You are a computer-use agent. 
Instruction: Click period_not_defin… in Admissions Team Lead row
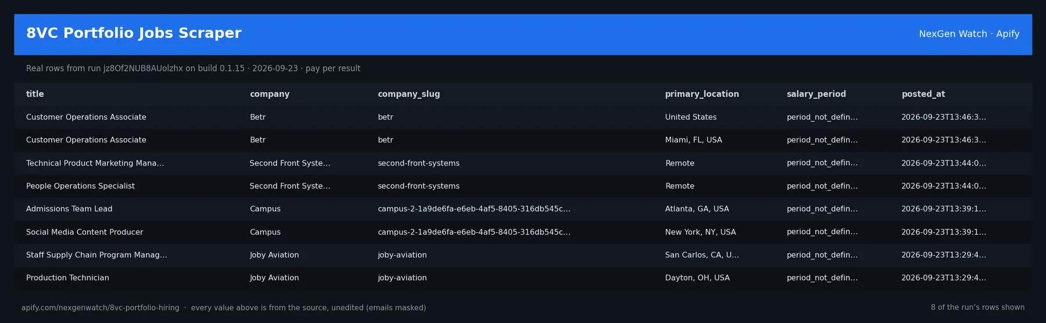822,209
